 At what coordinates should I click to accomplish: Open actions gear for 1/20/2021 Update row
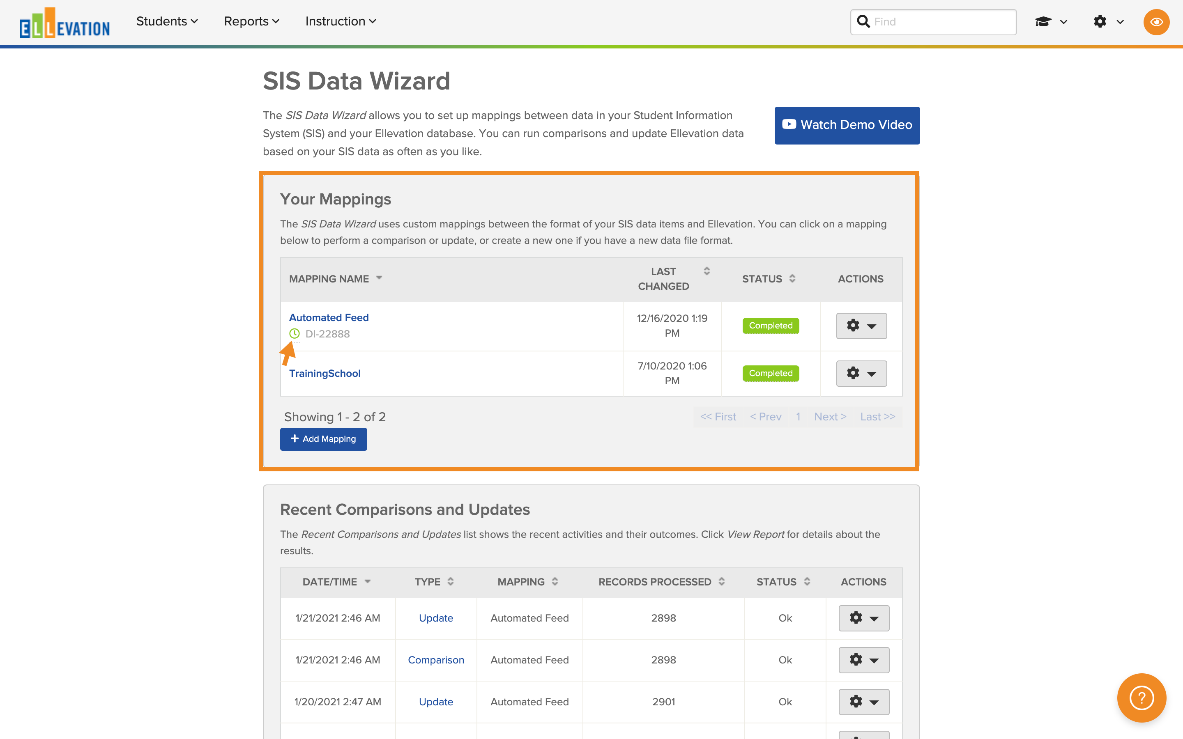click(864, 702)
